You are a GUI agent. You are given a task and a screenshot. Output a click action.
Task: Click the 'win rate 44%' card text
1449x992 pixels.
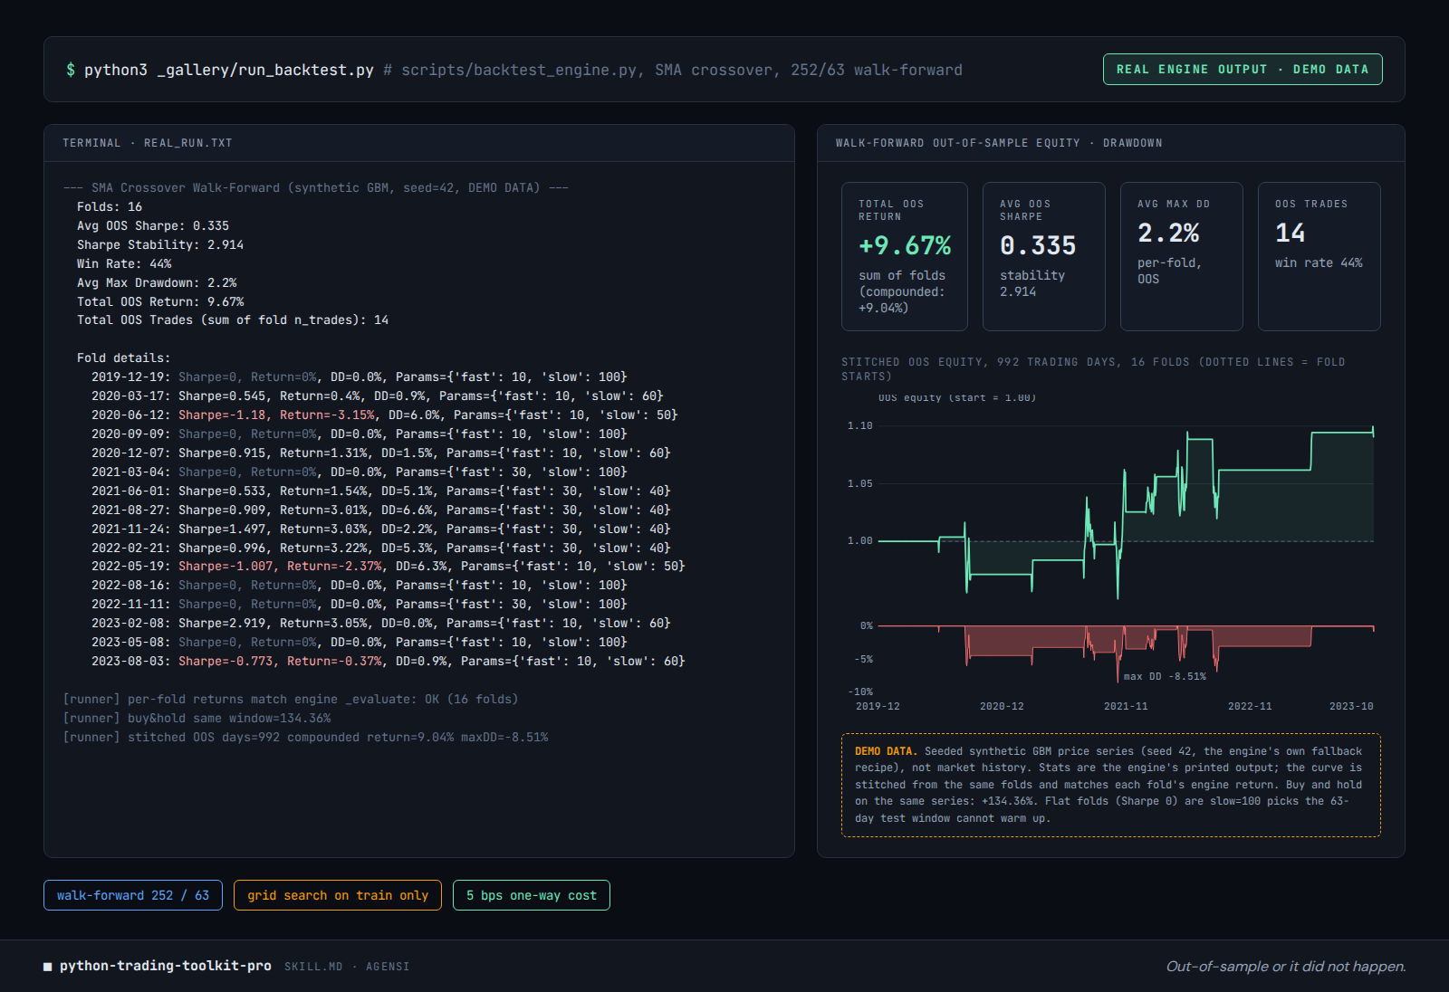pos(1319,262)
